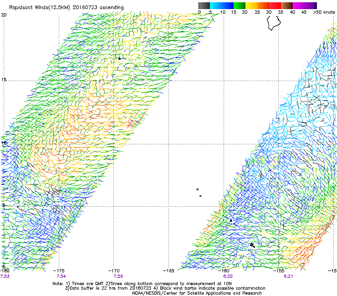The image size is (337, 296).
Task: Click the "0" label under the gray legend swatch
Action: pyautogui.click(x=199, y=12)
